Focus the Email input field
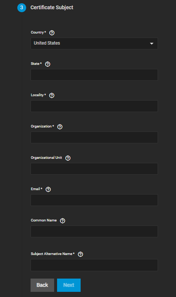The height and width of the screenshot is (297, 176). pos(94,200)
